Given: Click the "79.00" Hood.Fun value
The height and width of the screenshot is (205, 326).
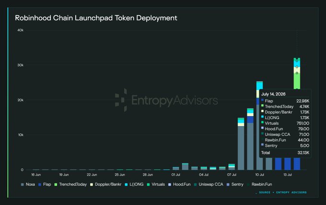Looking at the screenshot, I should (303, 129).
